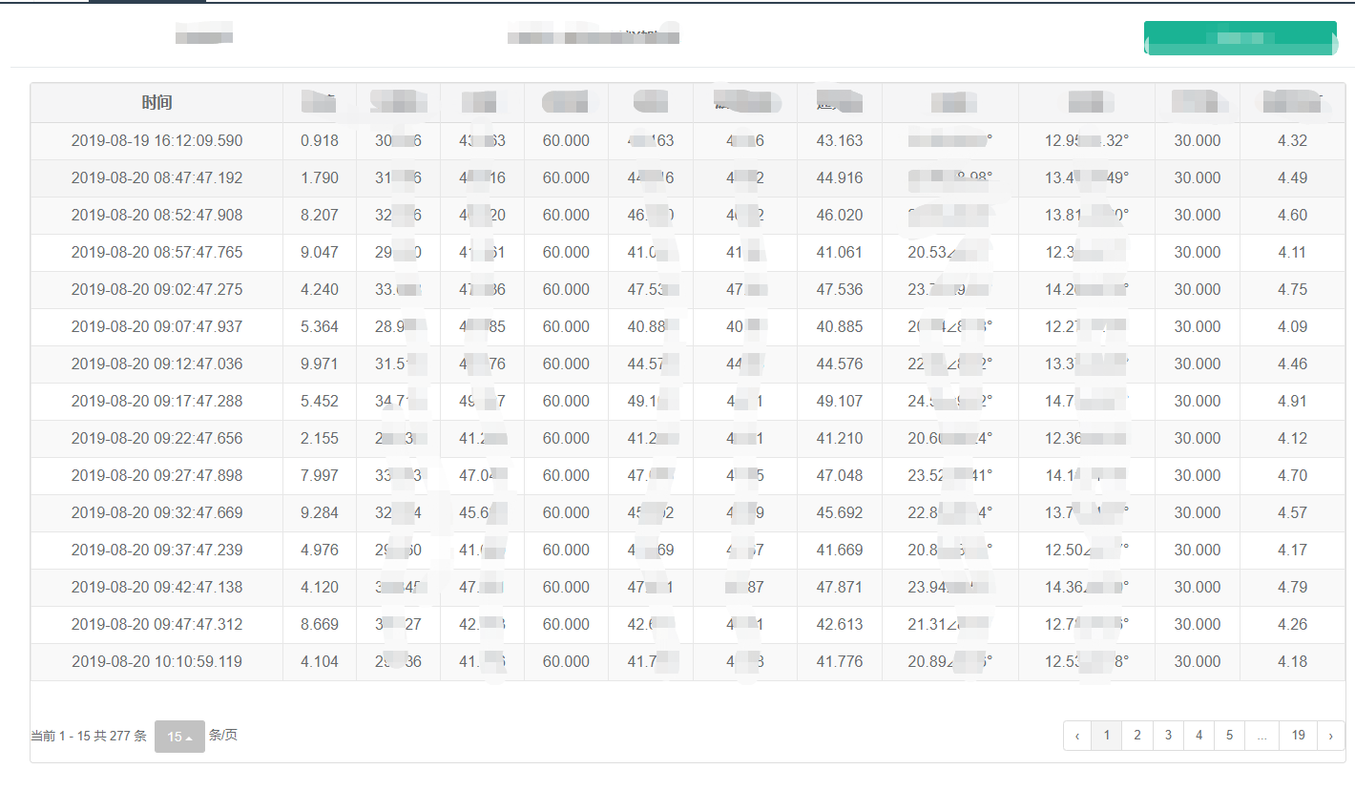Select the timestamp 2019-08-20 09:22:47.656

click(156, 438)
